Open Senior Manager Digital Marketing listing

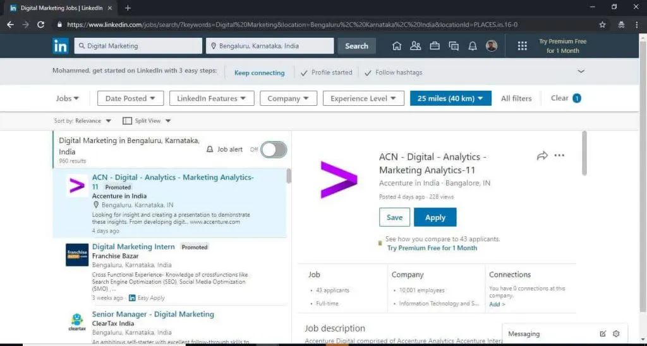point(153,314)
